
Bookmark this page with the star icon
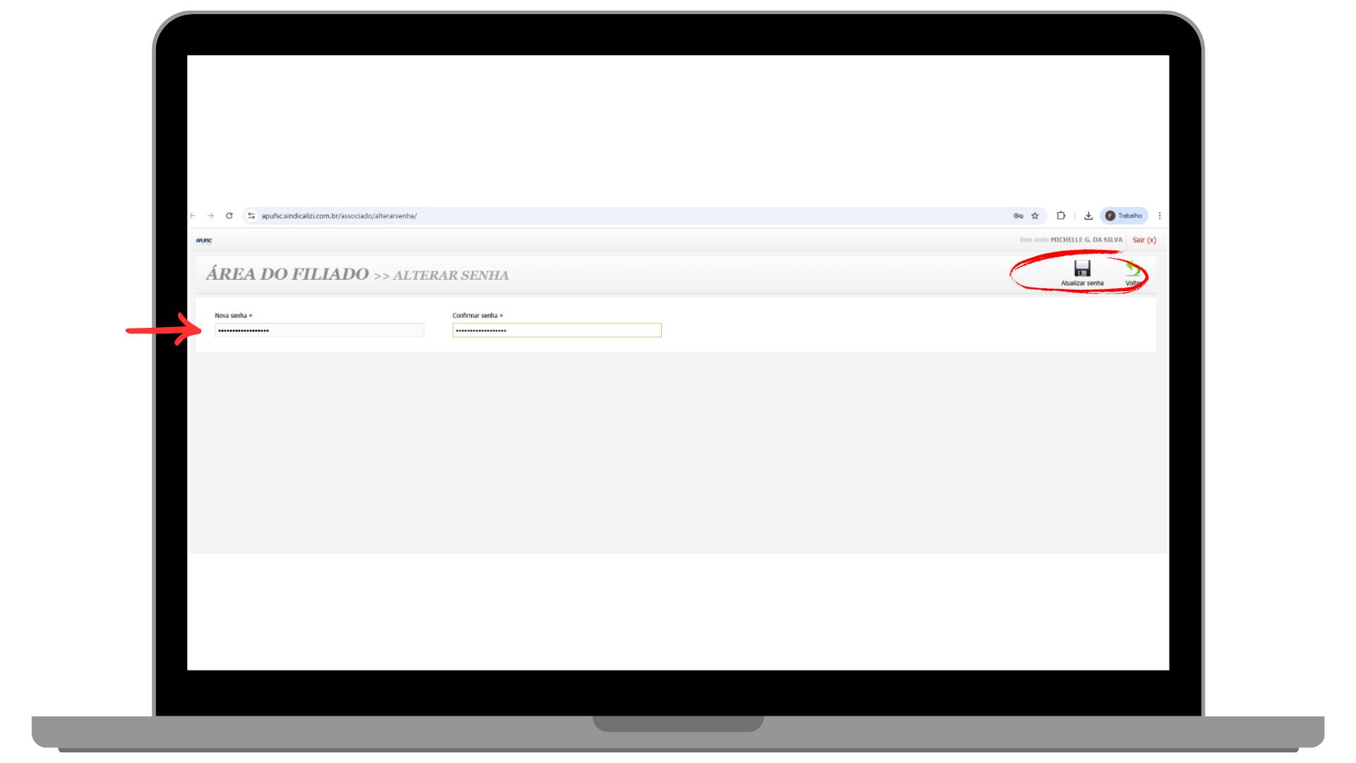coord(1035,216)
